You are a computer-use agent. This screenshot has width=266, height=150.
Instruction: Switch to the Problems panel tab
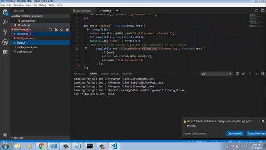79,74
